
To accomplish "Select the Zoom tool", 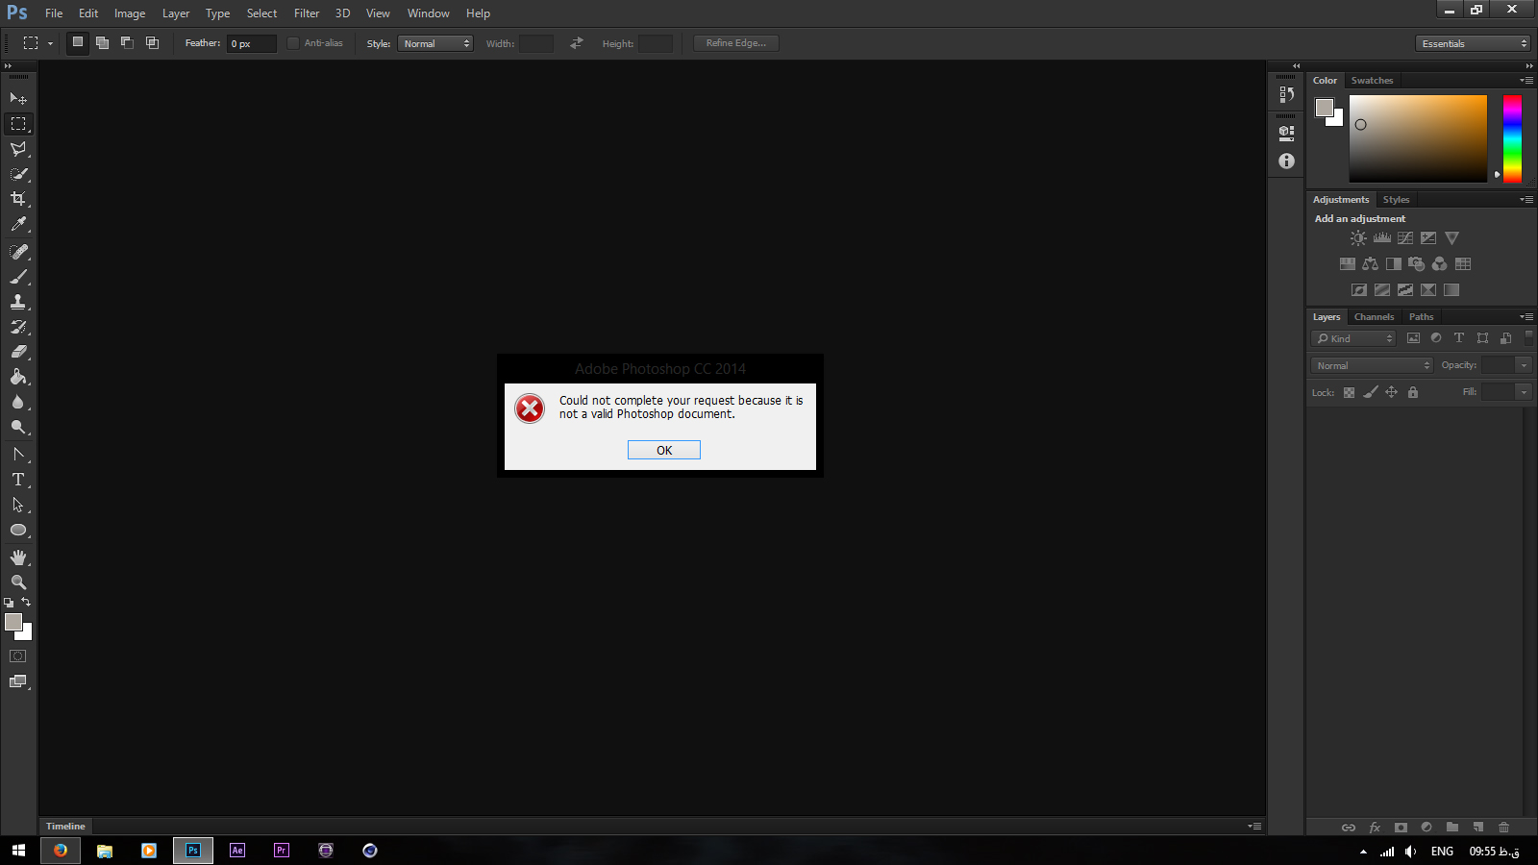I will pyautogui.click(x=18, y=582).
